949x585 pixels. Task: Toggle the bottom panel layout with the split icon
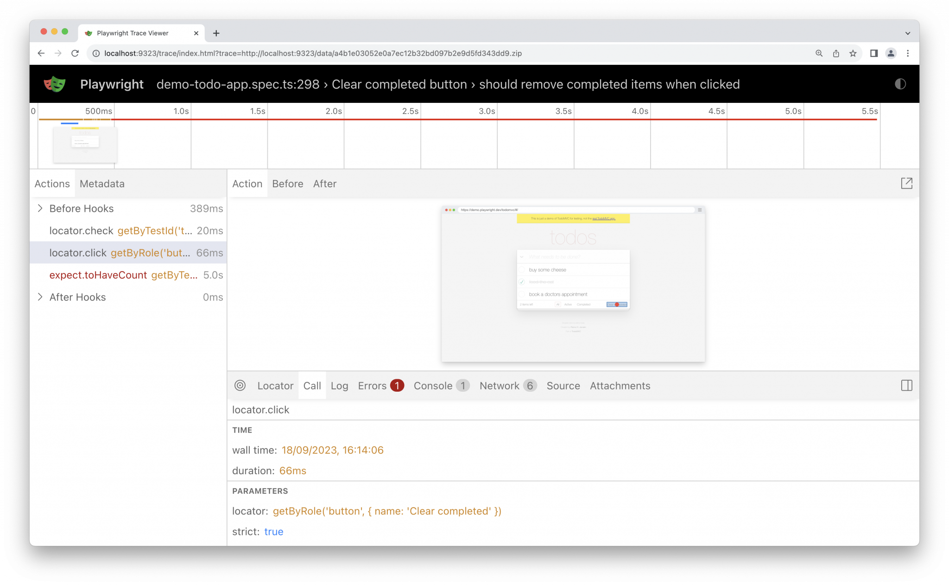pyautogui.click(x=906, y=385)
